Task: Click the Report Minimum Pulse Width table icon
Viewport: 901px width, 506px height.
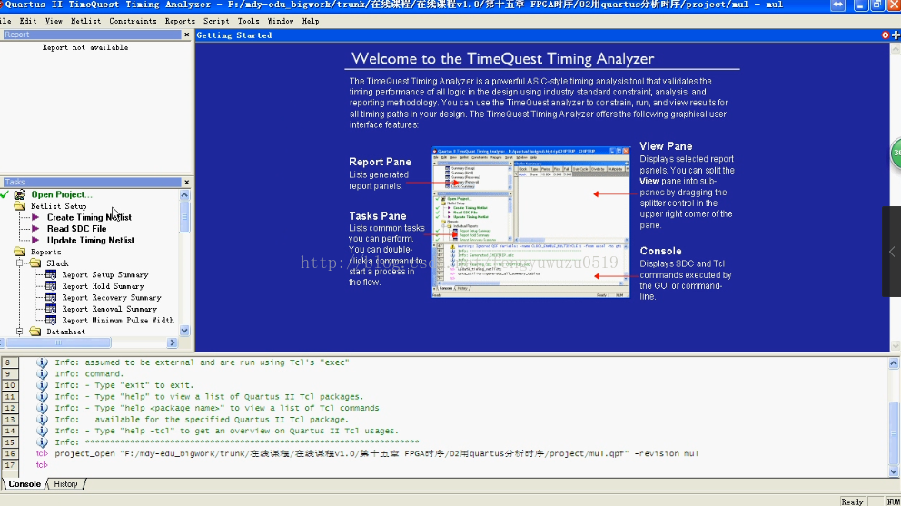Action: point(51,321)
